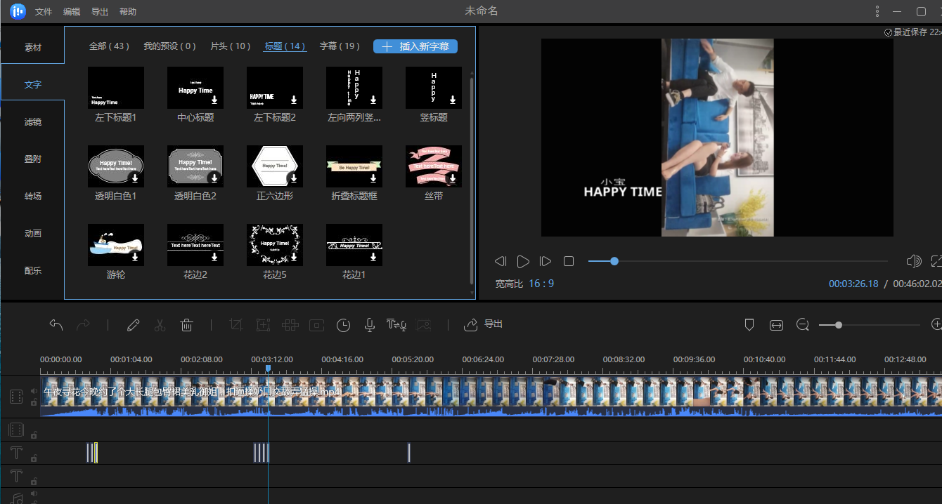Click the 插入新字幕 button
The height and width of the screenshot is (504, 942).
415,46
